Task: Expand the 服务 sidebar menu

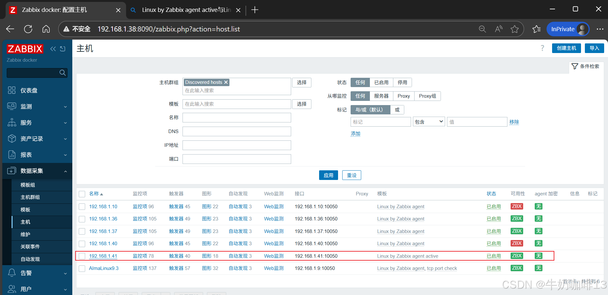Action: 37,122
